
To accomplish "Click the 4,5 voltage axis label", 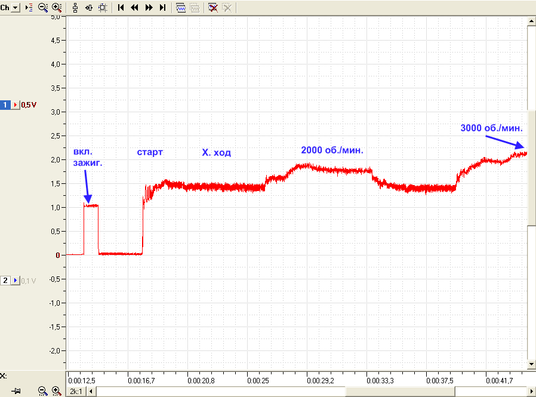I will 56,41.
